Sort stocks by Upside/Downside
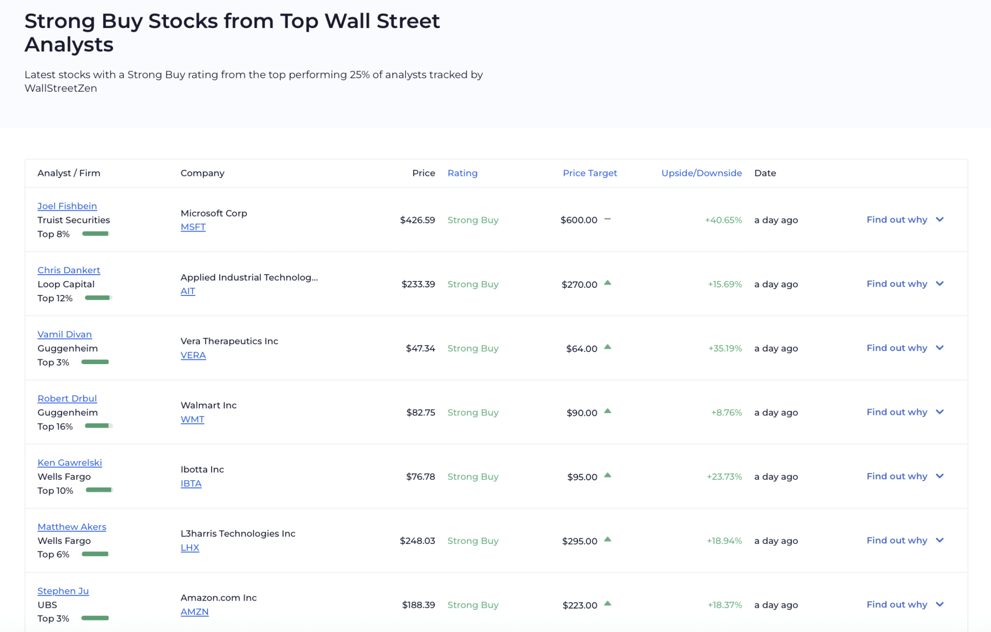This screenshot has height=632, width=991. (701, 173)
